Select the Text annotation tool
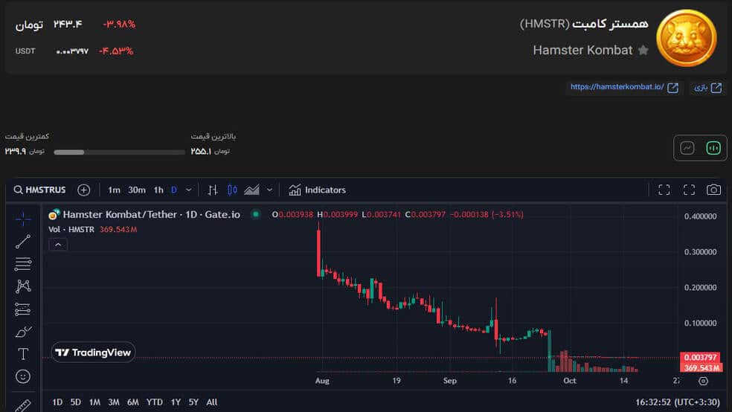The height and width of the screenshot is (412, 732). pyautogui.click(x=23, y=354)
